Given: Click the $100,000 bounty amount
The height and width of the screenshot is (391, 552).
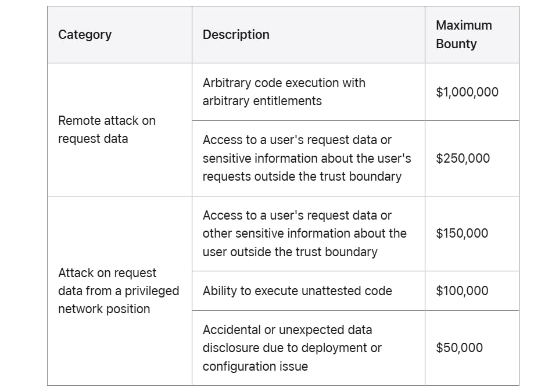Looking at the screenshot, I should [462, 290].
